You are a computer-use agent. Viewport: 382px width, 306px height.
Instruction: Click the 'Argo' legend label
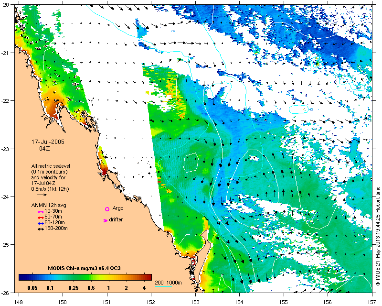point(118,208)
